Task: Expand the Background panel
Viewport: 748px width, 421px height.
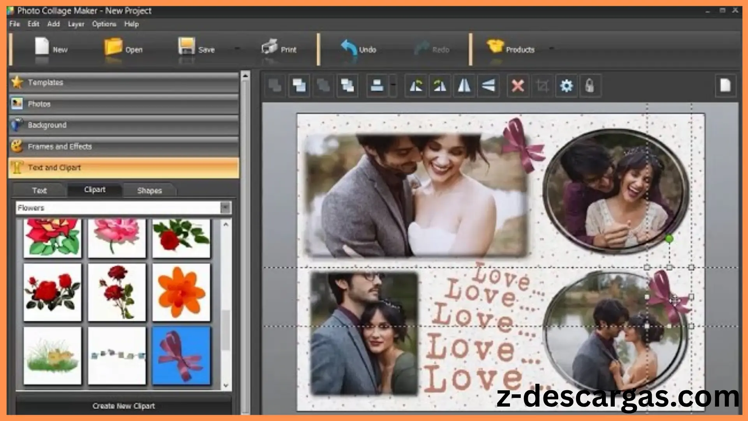Action: point(123,125)
